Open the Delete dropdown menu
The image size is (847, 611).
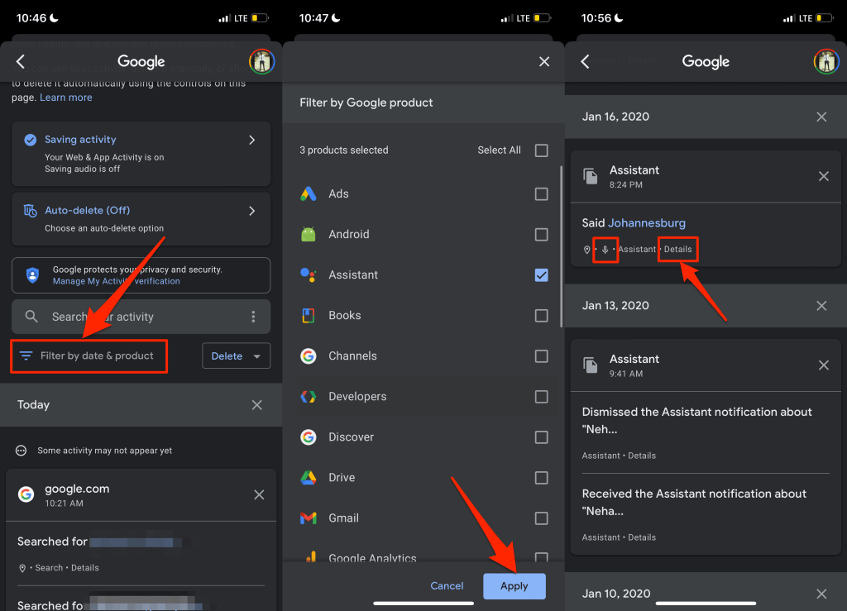point(236,356)
